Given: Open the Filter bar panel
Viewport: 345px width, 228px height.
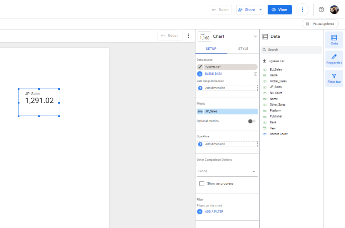Looking at the screenshot, I should click(334, 78).
